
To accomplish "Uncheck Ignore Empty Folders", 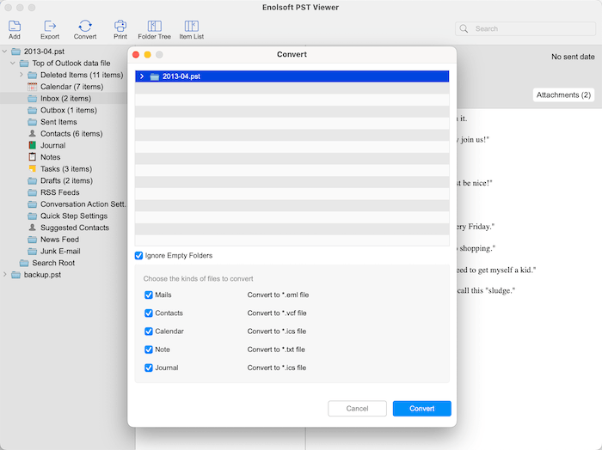I will (x=139, y=256).
